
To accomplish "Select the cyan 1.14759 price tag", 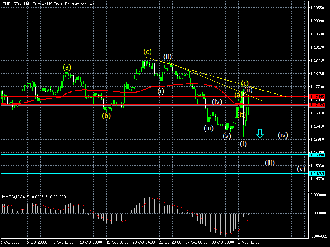I will pyautogui.click(x=320, y=173).
